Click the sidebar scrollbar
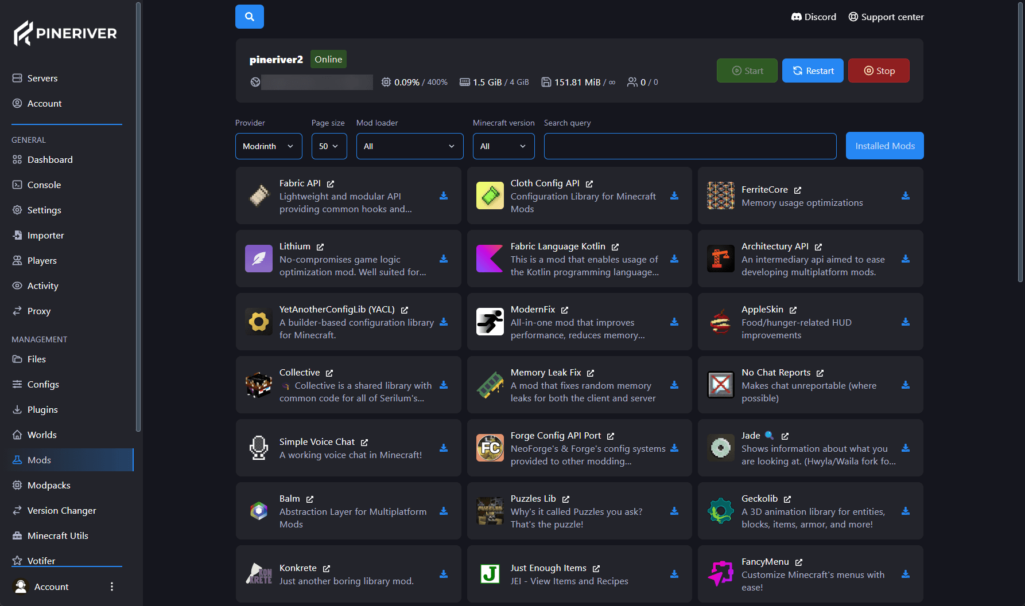 click(138, 217)
